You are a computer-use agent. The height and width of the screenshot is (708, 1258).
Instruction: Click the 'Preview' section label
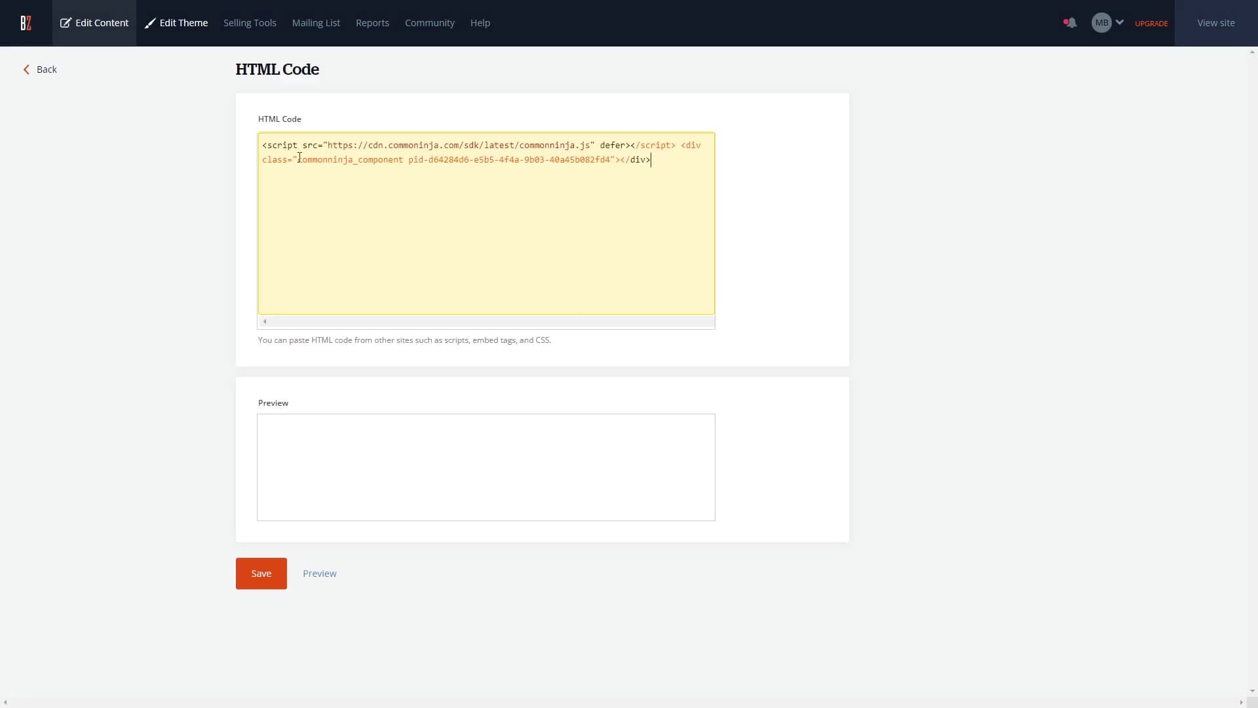[273, 403]
